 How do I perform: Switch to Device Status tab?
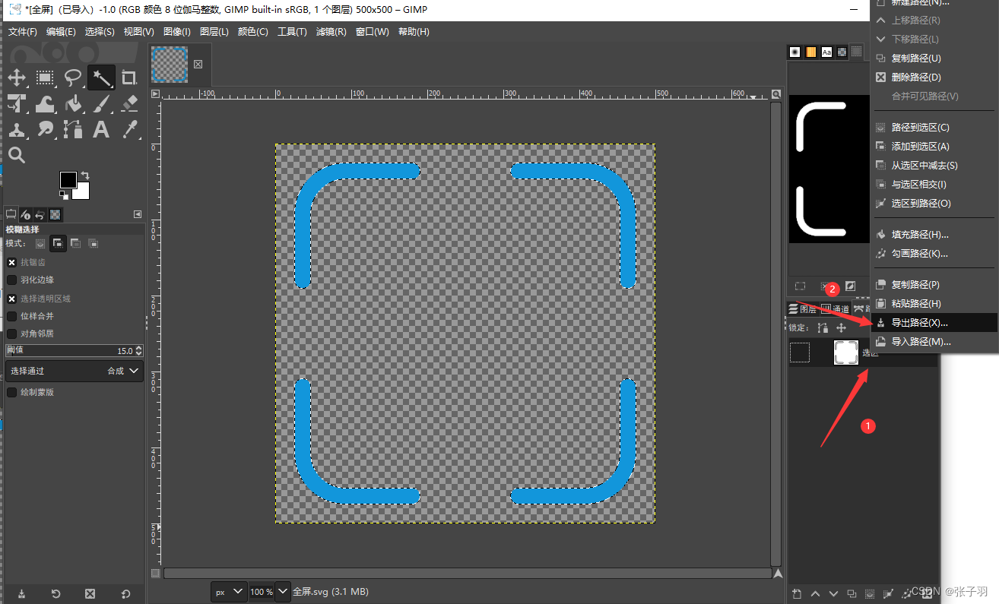pyautogui.click(x=26, y=214)
